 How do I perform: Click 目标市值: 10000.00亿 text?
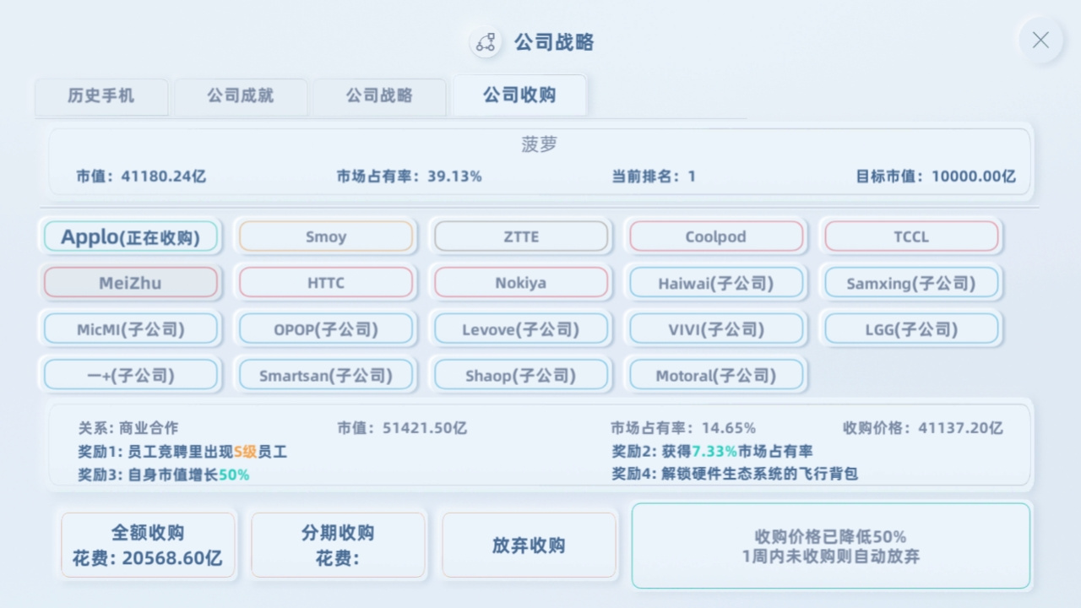click(936, 176)
